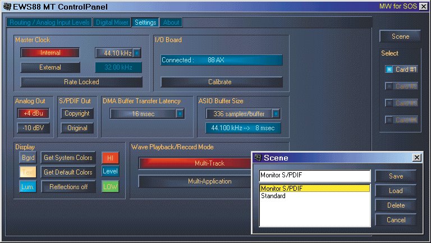Viewport: 431px width, 243px height.
Task: Select the Bgrd display color target
Action: coord(27,158)
